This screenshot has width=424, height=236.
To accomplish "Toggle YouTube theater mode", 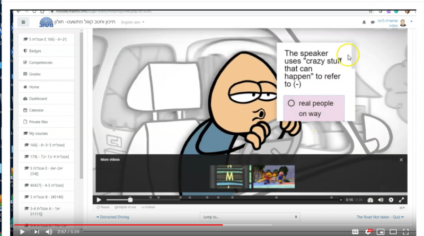I will [x=393, y=232].
